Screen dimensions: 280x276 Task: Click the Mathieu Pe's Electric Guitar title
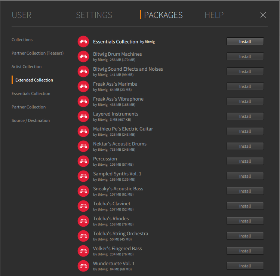tap(123, 129)
